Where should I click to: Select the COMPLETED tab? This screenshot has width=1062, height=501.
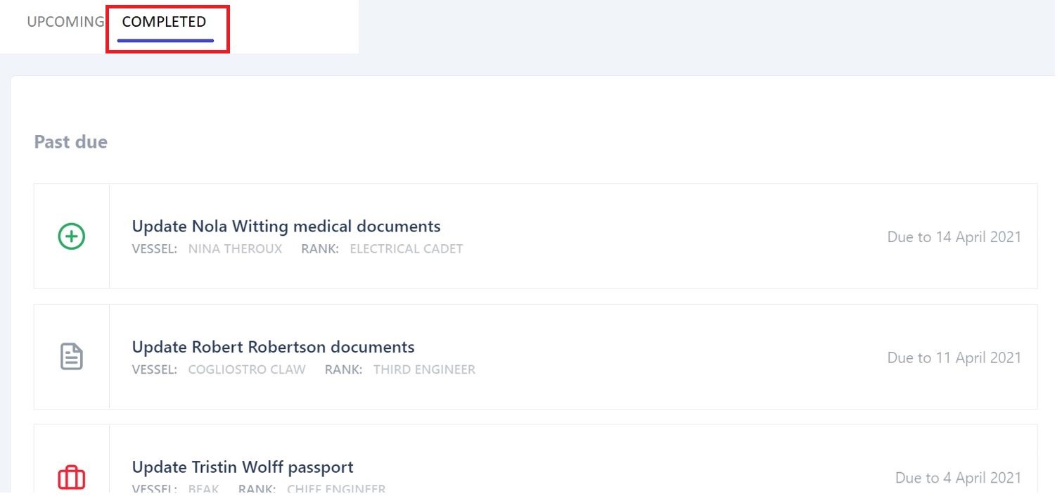tap(164, 22)
